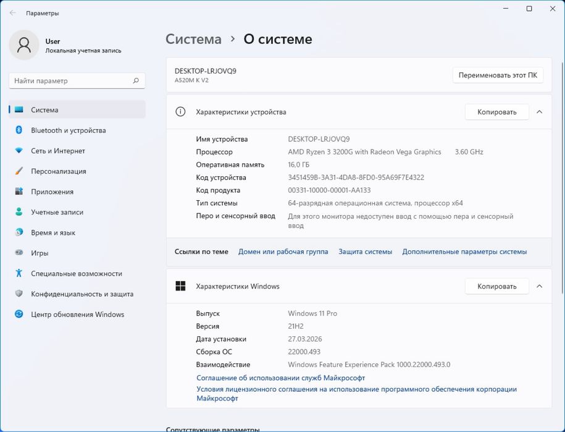Click the Приложения apps icon

pyautogui.click(x=19, y=192)
